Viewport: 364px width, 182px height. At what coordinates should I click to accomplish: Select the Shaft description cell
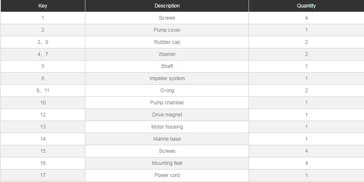point(167,66)
